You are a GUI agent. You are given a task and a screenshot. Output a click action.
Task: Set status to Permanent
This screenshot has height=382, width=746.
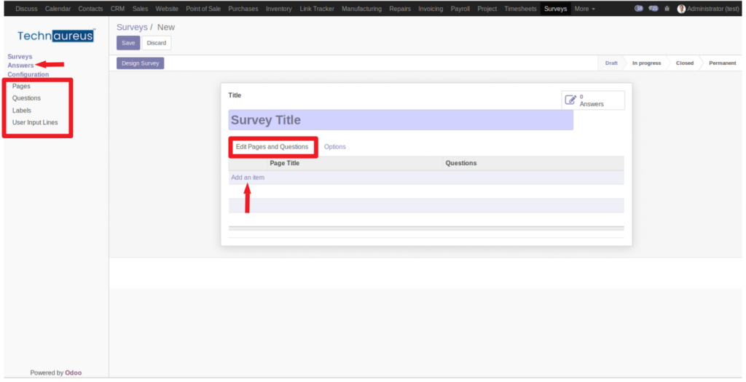pos(722,63)
